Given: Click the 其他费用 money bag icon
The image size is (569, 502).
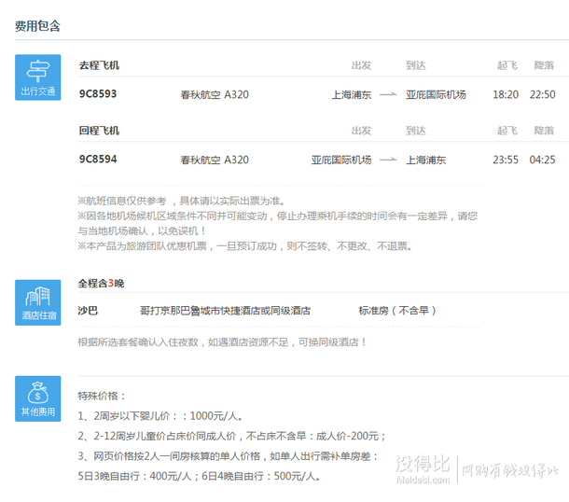Looking at the screenshot, I should (37, 398).
